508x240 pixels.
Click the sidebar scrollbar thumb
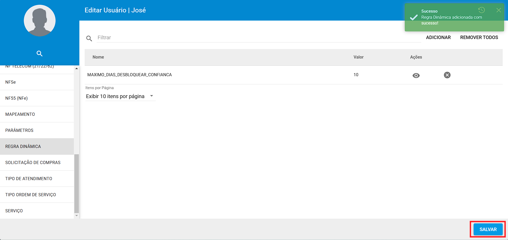(76, 184)
